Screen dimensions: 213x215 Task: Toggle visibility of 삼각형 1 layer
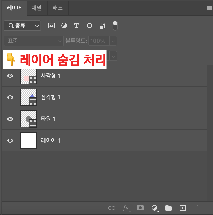click(x=10, y=97)
